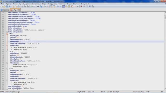Open the ? help menu
166x93 pixels.
89,4
